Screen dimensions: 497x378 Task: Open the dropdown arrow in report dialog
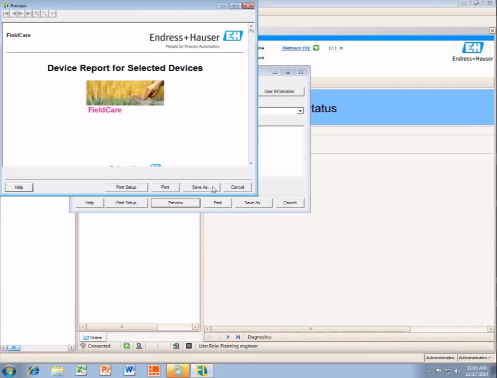(300, 111)
